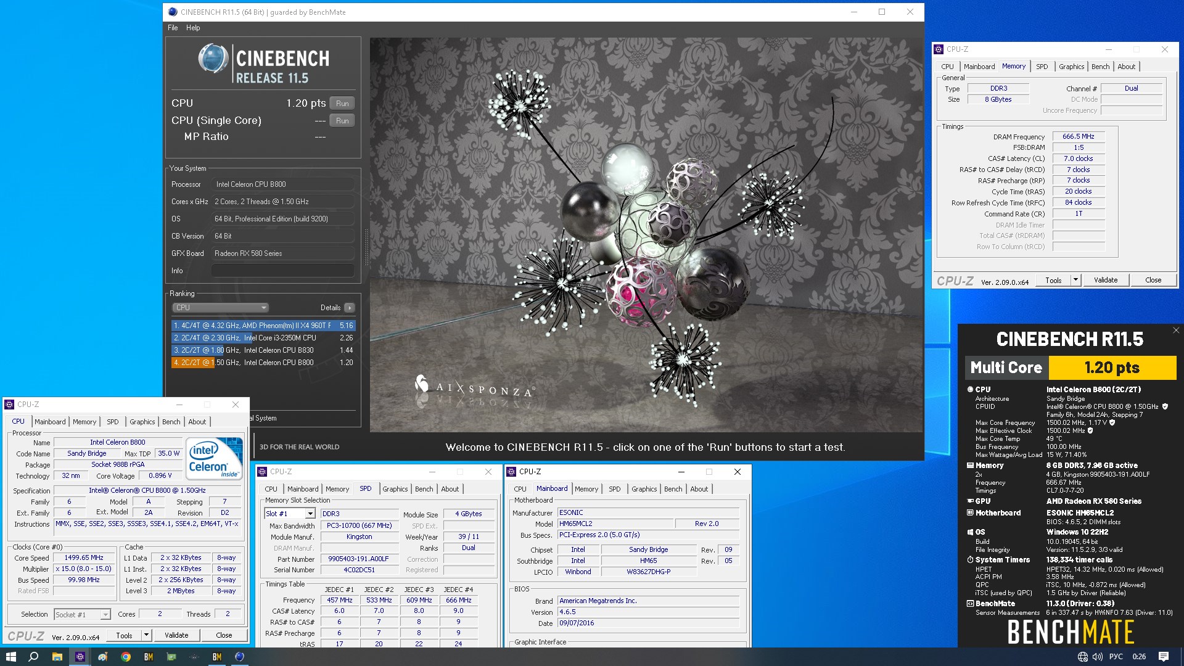Close the BenchMate result overlay
This screenshot has width=1184, height=666.
pos(1176,331)
